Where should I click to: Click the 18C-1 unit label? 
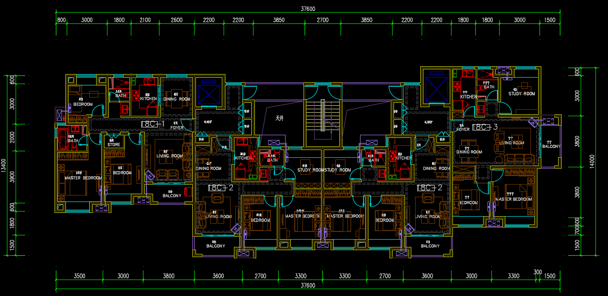153,124
